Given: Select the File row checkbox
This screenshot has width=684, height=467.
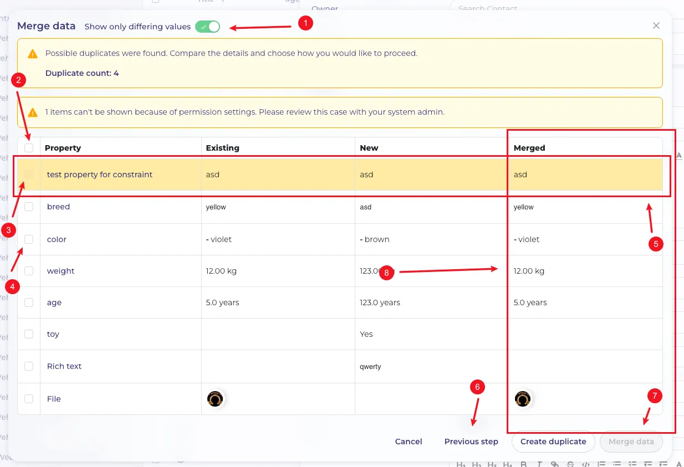Looking at the screenshot, I should coord(29,399).
